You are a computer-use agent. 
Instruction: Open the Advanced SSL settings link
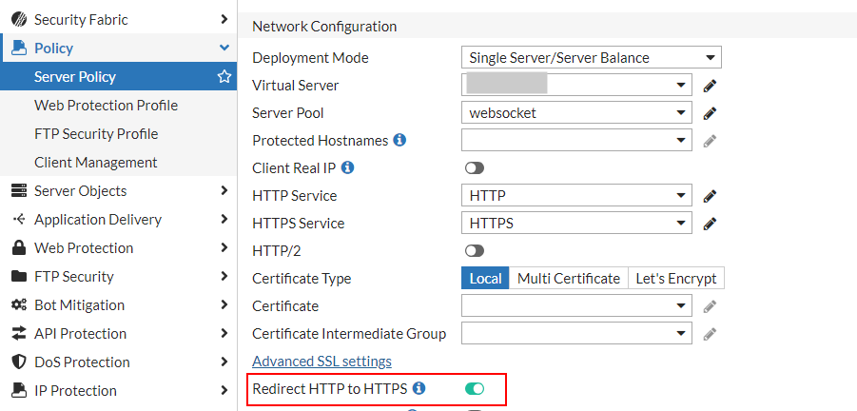[321, 361]
